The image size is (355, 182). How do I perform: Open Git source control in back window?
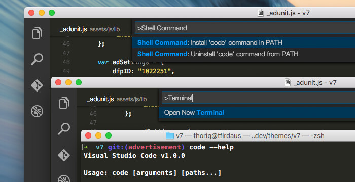[37, 85]
